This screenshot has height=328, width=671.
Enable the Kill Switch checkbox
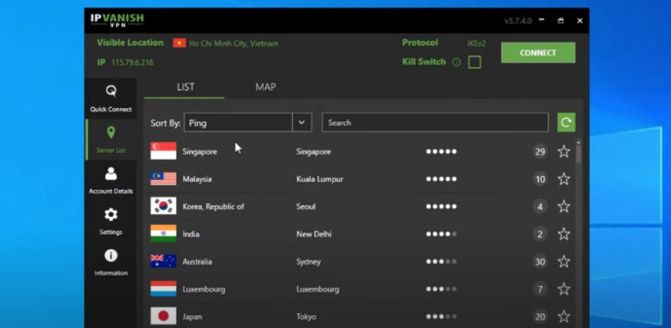474,62
